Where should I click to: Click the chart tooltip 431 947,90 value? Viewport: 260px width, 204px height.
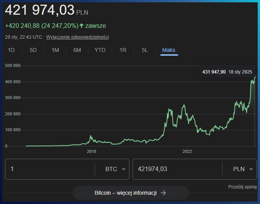click(x=214, y=72)
